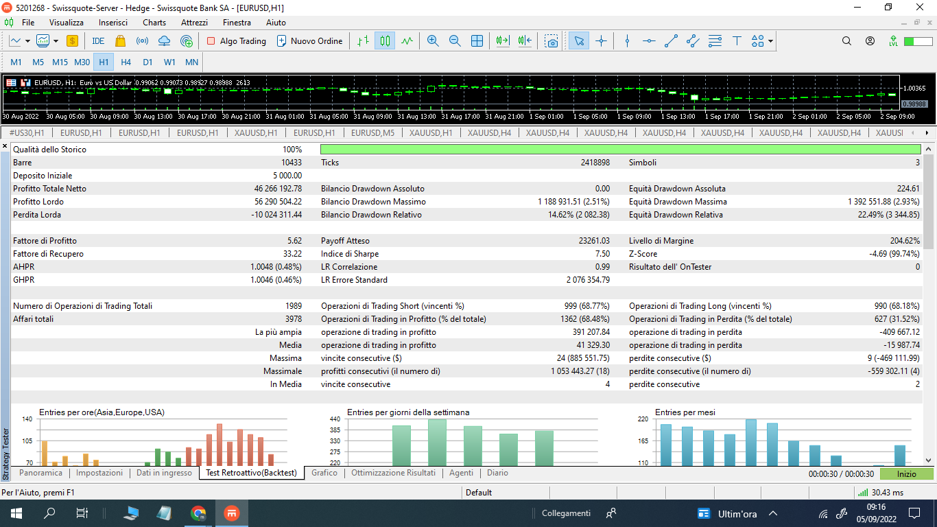
Task: Switch to the Agenti tab
Action: coord(461,473)
